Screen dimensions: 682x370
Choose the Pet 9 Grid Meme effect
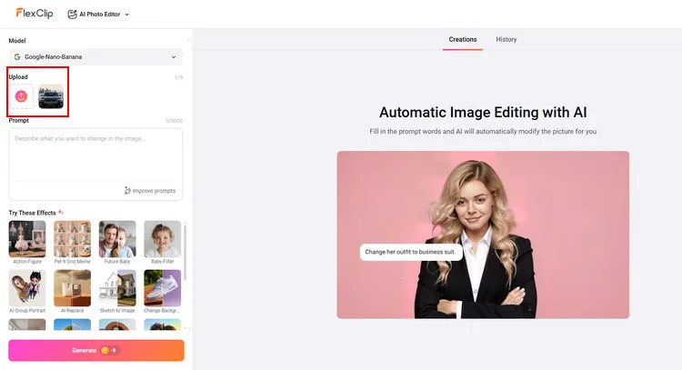tap(72, 242)
